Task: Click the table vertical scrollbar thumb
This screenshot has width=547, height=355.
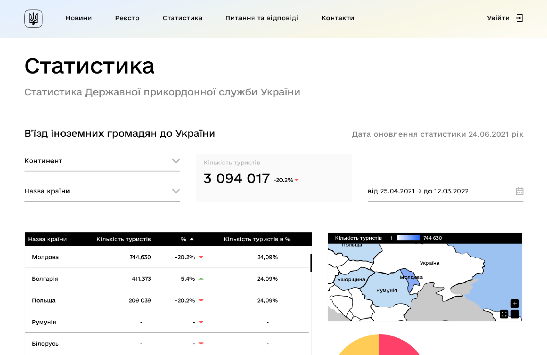Action: pos(311,263)
